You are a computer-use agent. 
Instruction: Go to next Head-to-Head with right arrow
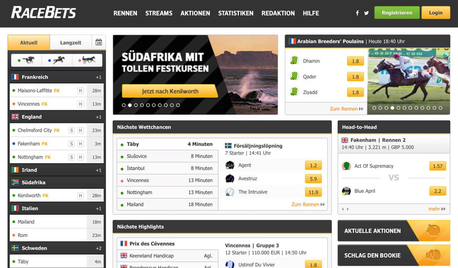pyautogui.click(x=348, y=209)
